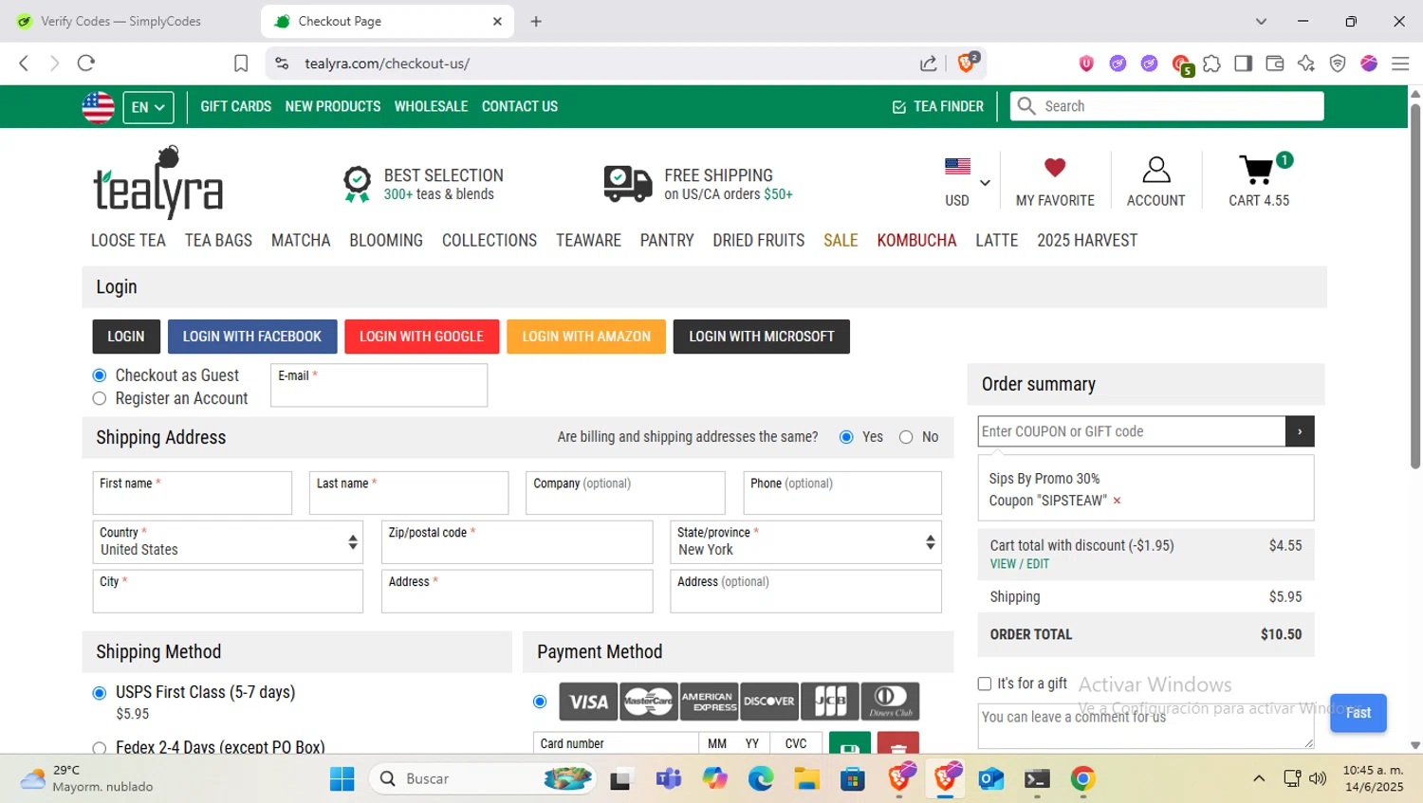This screenshot has height=803, width=1423.
Task: Bookmark this page icon
Action: pyautogui.click(x=241, y=64)
